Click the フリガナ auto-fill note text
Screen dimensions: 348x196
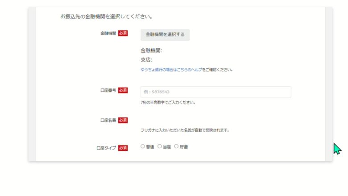(x=185, y=130)
